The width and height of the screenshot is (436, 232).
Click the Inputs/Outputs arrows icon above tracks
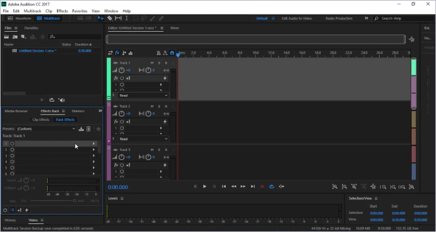[110, 53]
